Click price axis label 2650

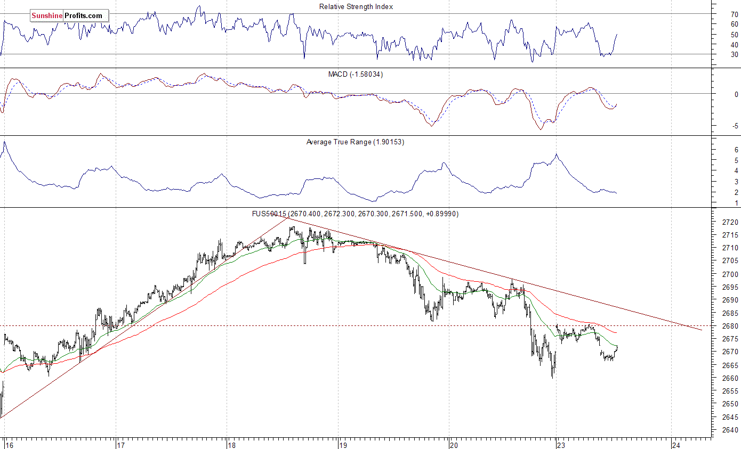pos(731,404)
